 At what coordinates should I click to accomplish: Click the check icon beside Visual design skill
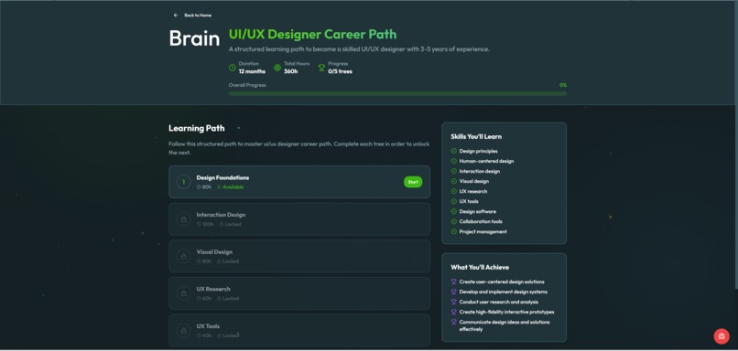point(454,181)
